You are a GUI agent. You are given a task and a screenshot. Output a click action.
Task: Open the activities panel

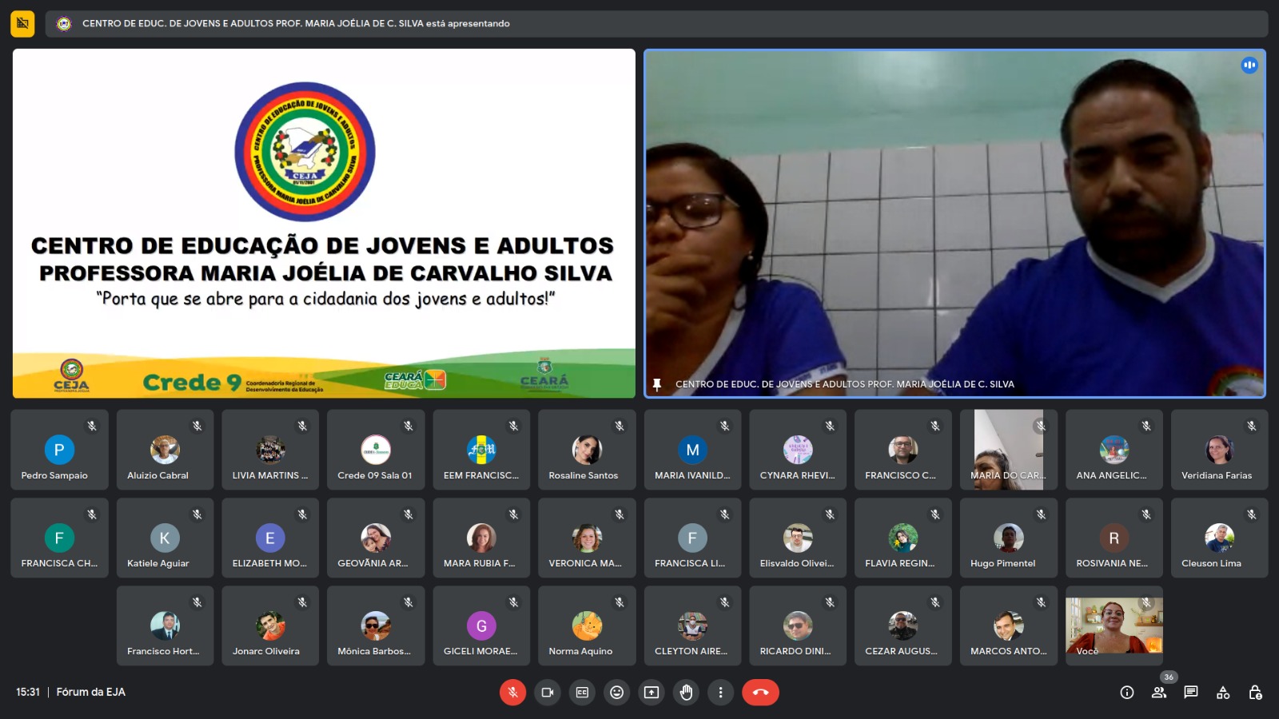pyautogui.click(x=1223, y=693)
